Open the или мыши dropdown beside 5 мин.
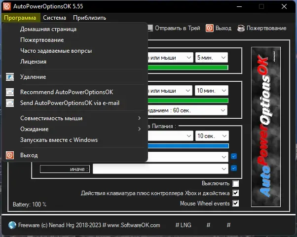This screenshot has height=237, width=297. tap(171, 58)
